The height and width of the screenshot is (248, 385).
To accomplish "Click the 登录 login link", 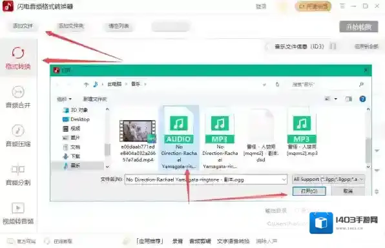I will [261, 6].
